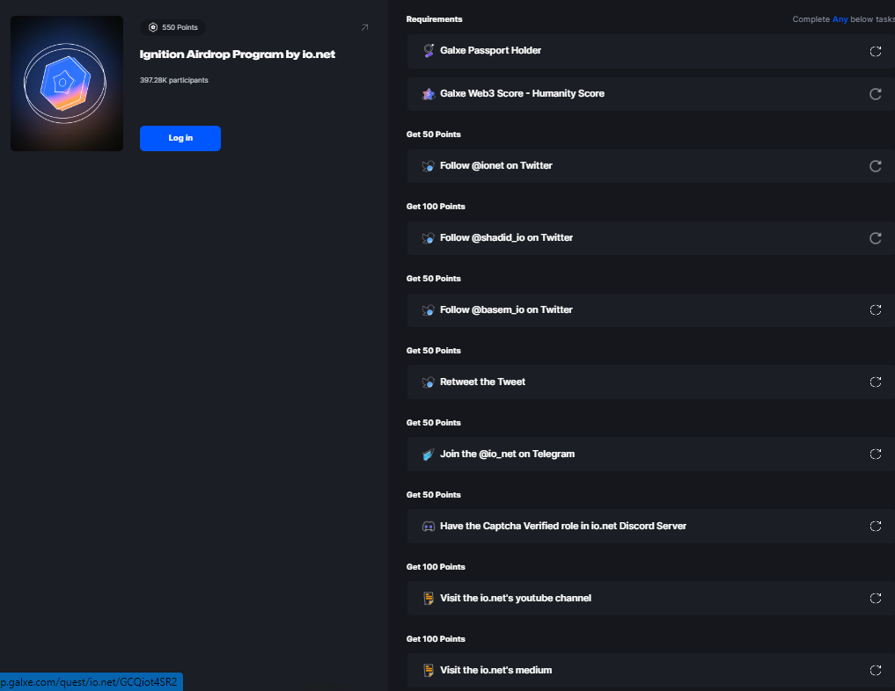Open Visit the io.net's medium task

click(650, 671)
